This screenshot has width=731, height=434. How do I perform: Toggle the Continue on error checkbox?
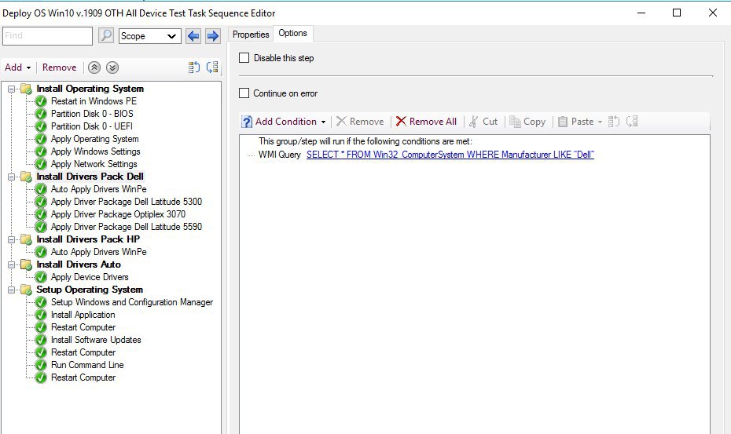(244, 93)
